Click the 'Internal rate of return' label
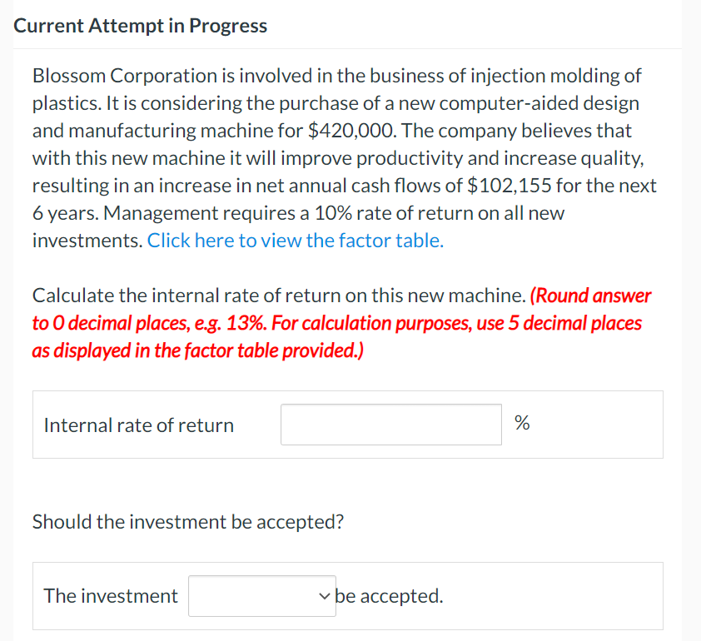Image resolution: width=701 pixels, height=641 pixels. pos(138,425)
